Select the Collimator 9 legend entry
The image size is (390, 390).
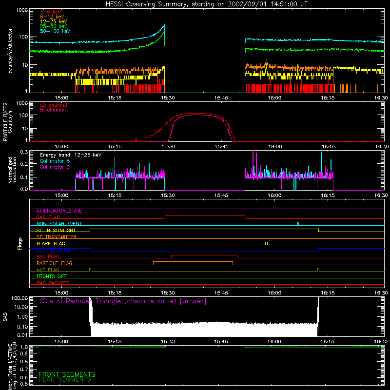[x=55, y=167]
